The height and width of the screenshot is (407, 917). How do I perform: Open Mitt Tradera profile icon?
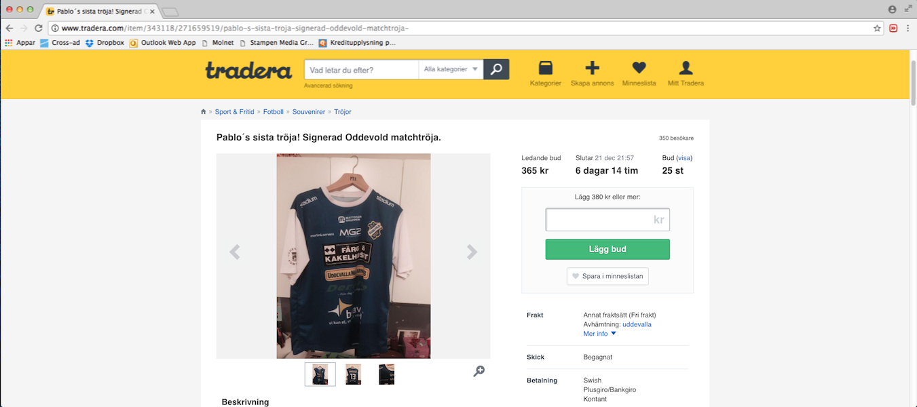point(686,68)
